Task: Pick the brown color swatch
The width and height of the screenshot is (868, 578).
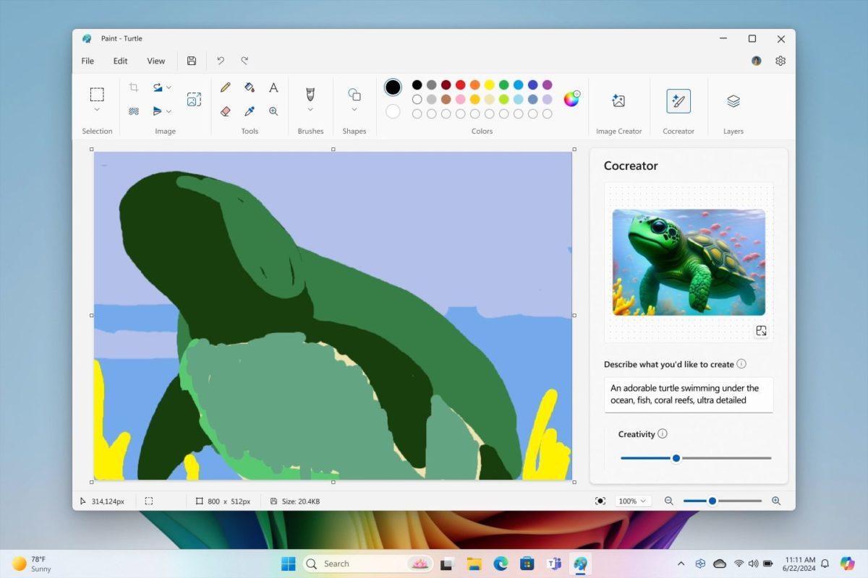Action: pos(446,99)
